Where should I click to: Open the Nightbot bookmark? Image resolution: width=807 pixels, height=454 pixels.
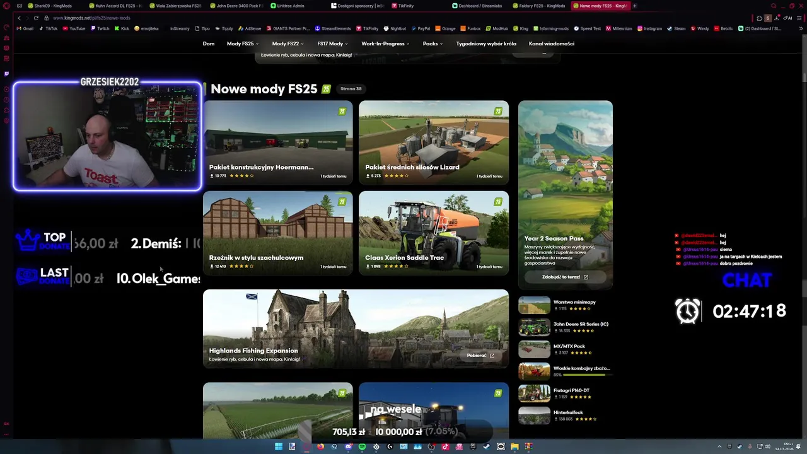(395, 28)
